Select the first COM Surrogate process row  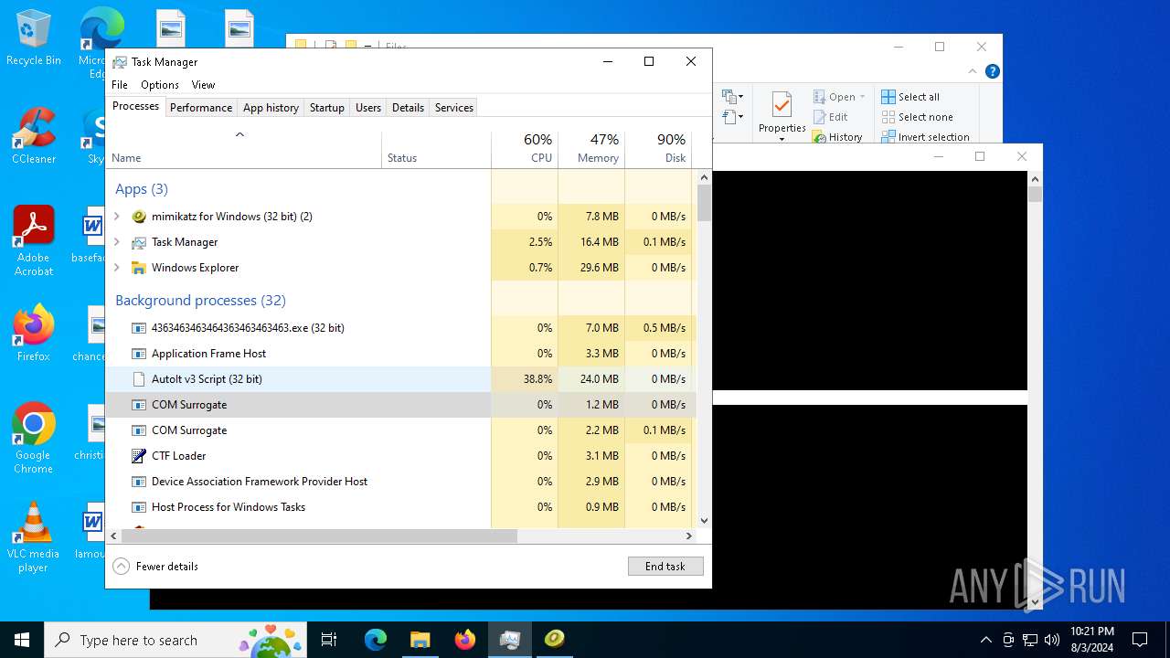[400, 405]
